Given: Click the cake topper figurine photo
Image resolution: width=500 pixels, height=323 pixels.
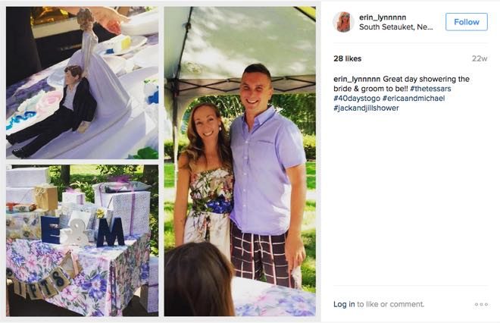Looking at the screenshot, I should pyautogui.click(x=83, y=83).
